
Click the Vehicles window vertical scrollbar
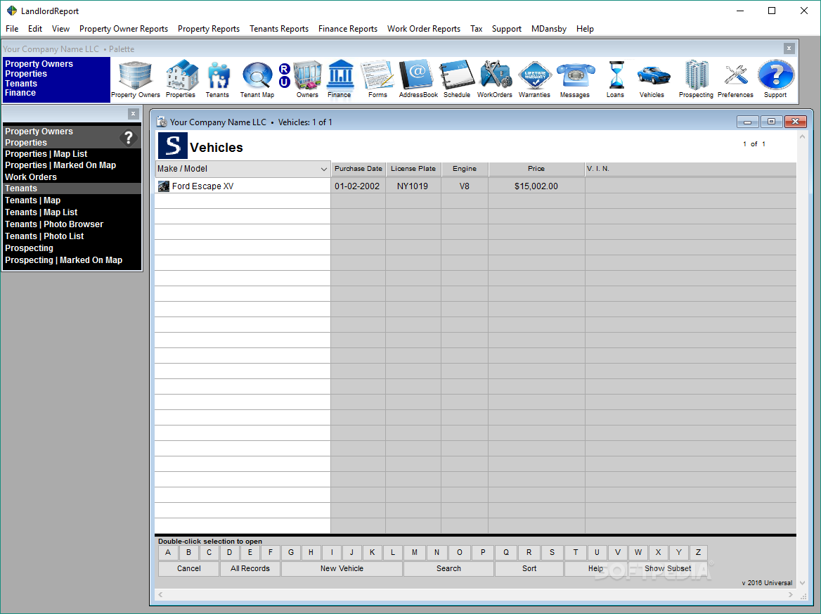802,359
